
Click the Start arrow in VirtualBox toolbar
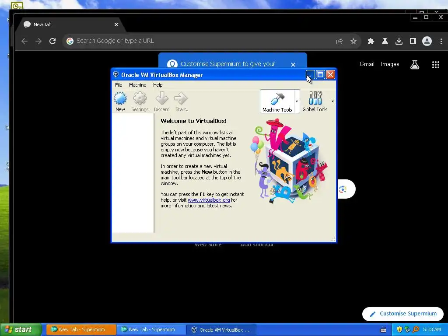[181, 101]
